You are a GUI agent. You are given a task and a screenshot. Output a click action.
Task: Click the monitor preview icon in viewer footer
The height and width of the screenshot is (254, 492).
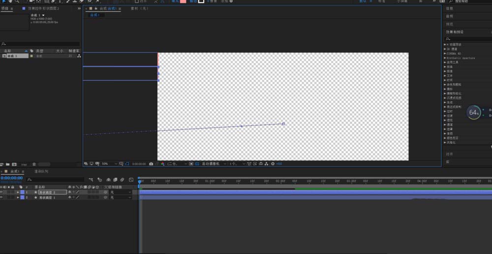coord(92,163)
